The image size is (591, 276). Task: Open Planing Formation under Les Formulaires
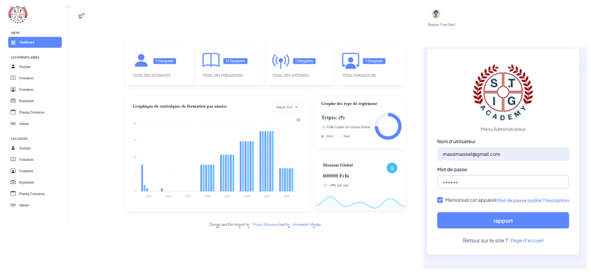[x=31, y=112]
